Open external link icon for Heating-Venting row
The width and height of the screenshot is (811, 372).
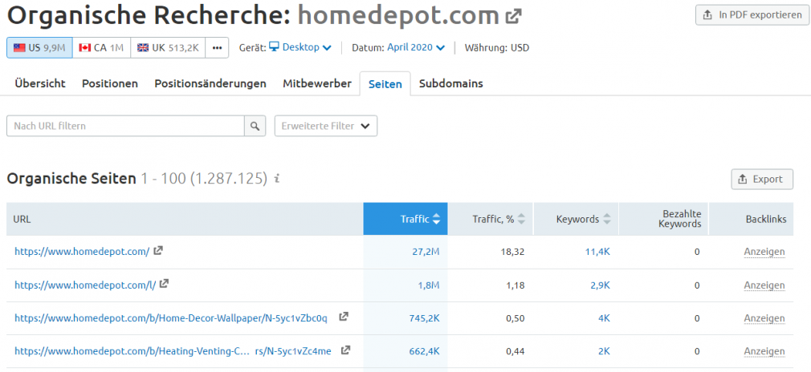pyautogui.click(x=345, y=350)
